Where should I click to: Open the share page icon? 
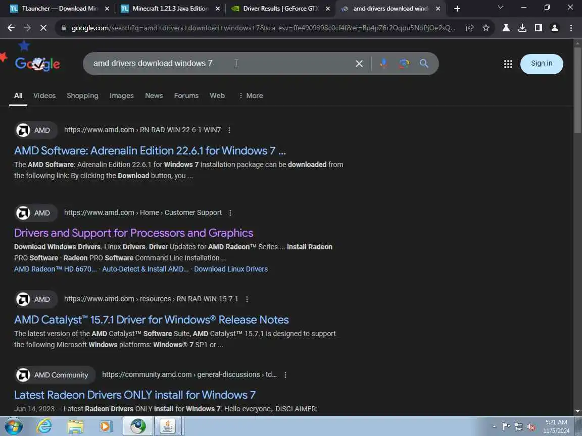469,28
